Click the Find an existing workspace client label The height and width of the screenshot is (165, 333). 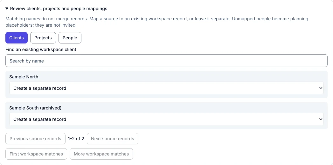coord(41,49)
